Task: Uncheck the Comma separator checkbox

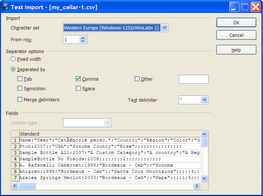Action: (x=78, y=79)
